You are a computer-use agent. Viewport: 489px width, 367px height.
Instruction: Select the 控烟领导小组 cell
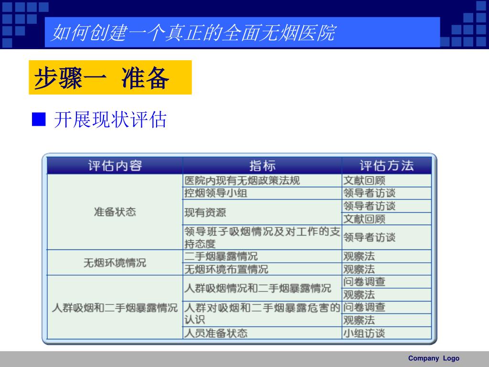click(x=262, y=193)
